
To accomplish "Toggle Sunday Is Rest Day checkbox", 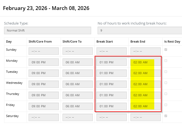I will pyautogui.click(x=166, y=50).
